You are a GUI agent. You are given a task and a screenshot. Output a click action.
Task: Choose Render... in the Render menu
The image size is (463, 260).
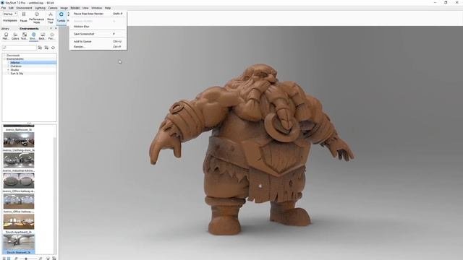pos(98,46)
